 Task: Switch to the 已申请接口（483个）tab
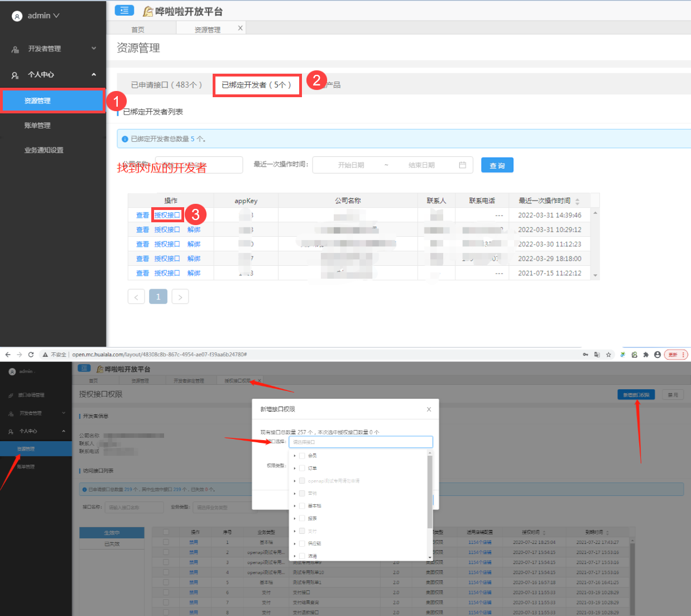[166, 85]
